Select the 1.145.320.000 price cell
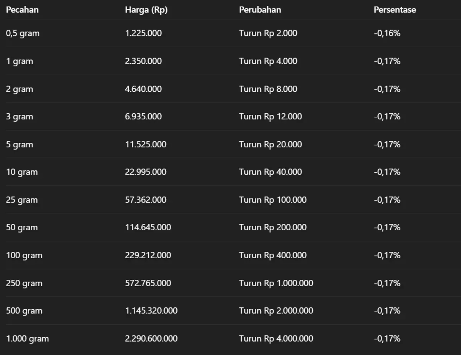The width and height of the screenshot is (461, 355). (151, 311)
